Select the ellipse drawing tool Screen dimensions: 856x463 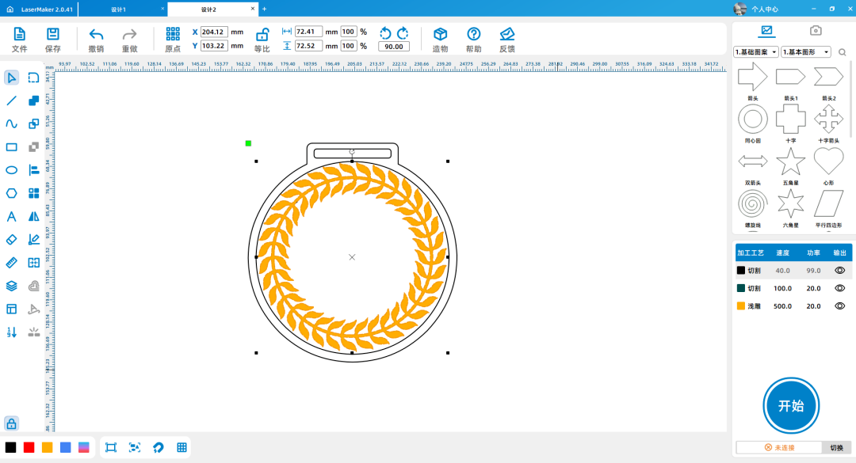pos(12,170)
